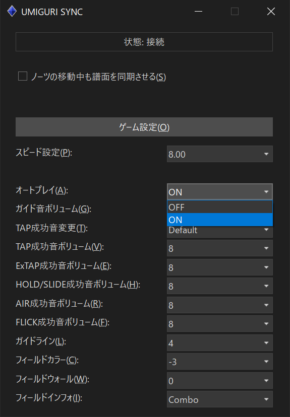Open フィールドインフォ dropdown showing Combo
Screen dimensions: 290x417
coord(220,399)
